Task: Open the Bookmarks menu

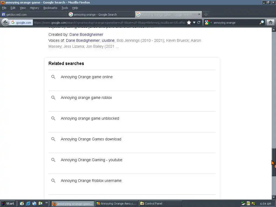Action: point(50,8)
